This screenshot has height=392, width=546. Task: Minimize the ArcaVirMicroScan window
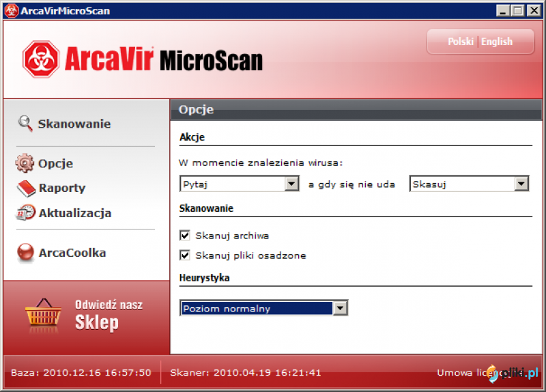pyautogui.click(x=503, y=11)
